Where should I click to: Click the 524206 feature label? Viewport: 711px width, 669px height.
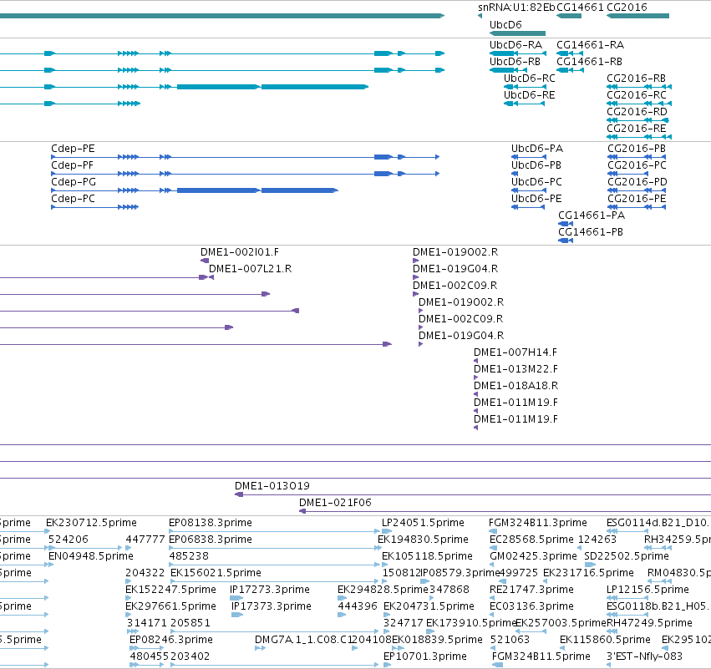tap(69, 540)
